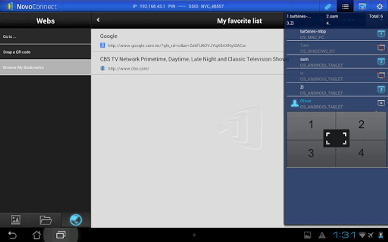This screenshot has height=242, width=388.
Task: Click the crossed-out screen icon for Tom
Action: point(381,48)
